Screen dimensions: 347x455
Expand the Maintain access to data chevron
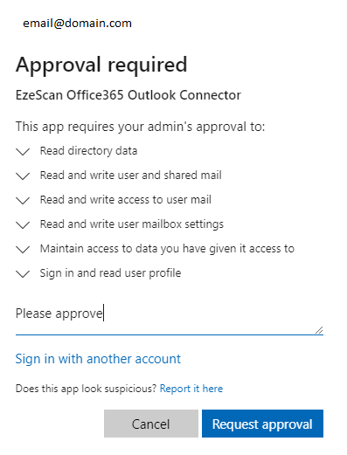(x=23, y=250)
